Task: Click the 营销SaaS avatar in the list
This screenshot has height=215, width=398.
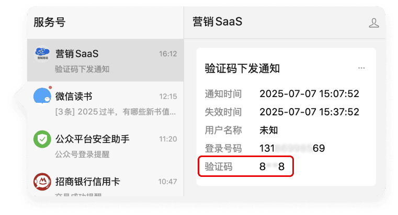Action: click(x=43, y=54)
